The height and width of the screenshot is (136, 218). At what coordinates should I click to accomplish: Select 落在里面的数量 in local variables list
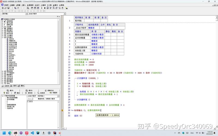pos(12,98)
